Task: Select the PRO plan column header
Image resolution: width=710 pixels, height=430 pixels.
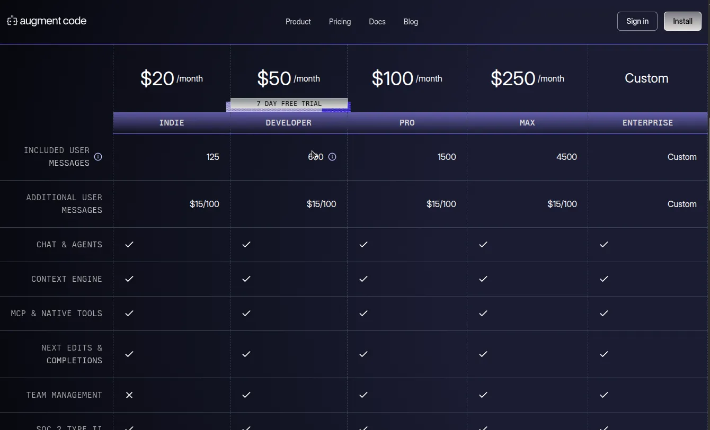Action: 407,122
